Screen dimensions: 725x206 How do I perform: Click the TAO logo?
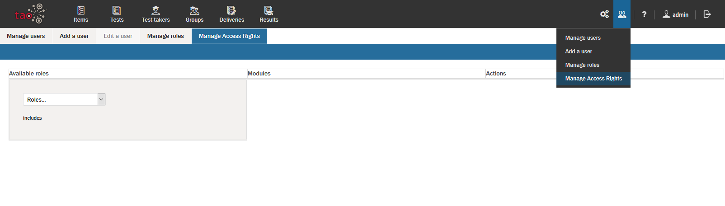30,14
